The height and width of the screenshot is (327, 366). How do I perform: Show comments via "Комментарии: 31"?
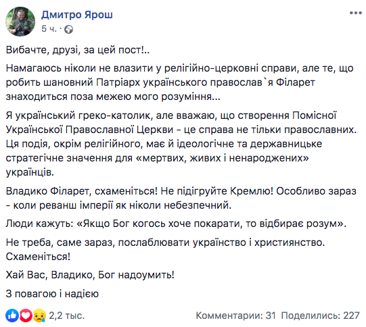click(235, 316)
